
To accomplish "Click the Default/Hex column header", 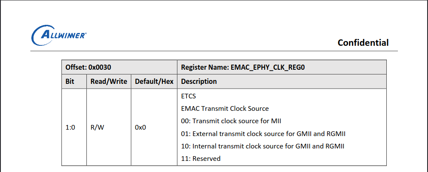I will [154, 82].
